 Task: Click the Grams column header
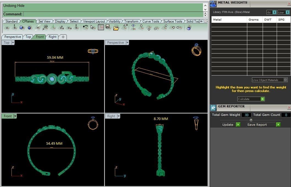(254, 20)
